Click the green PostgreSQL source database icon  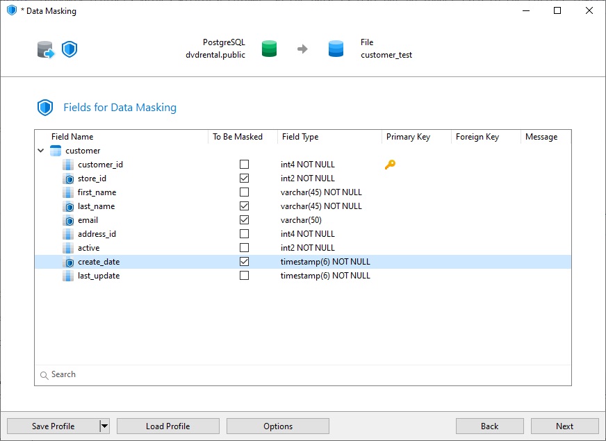[x=269, y=49]
